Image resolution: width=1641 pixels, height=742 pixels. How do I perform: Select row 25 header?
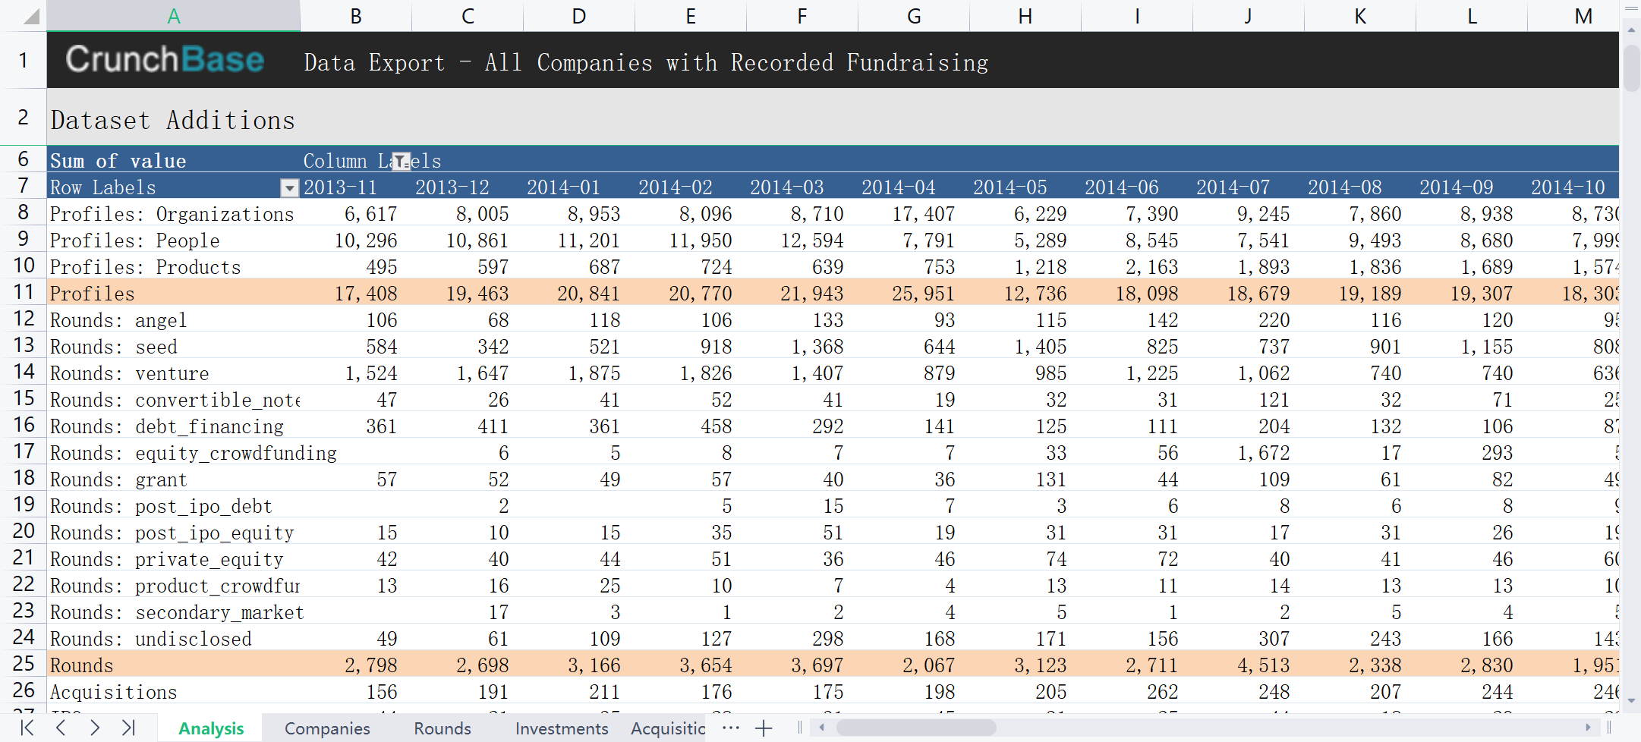[24, 664]
